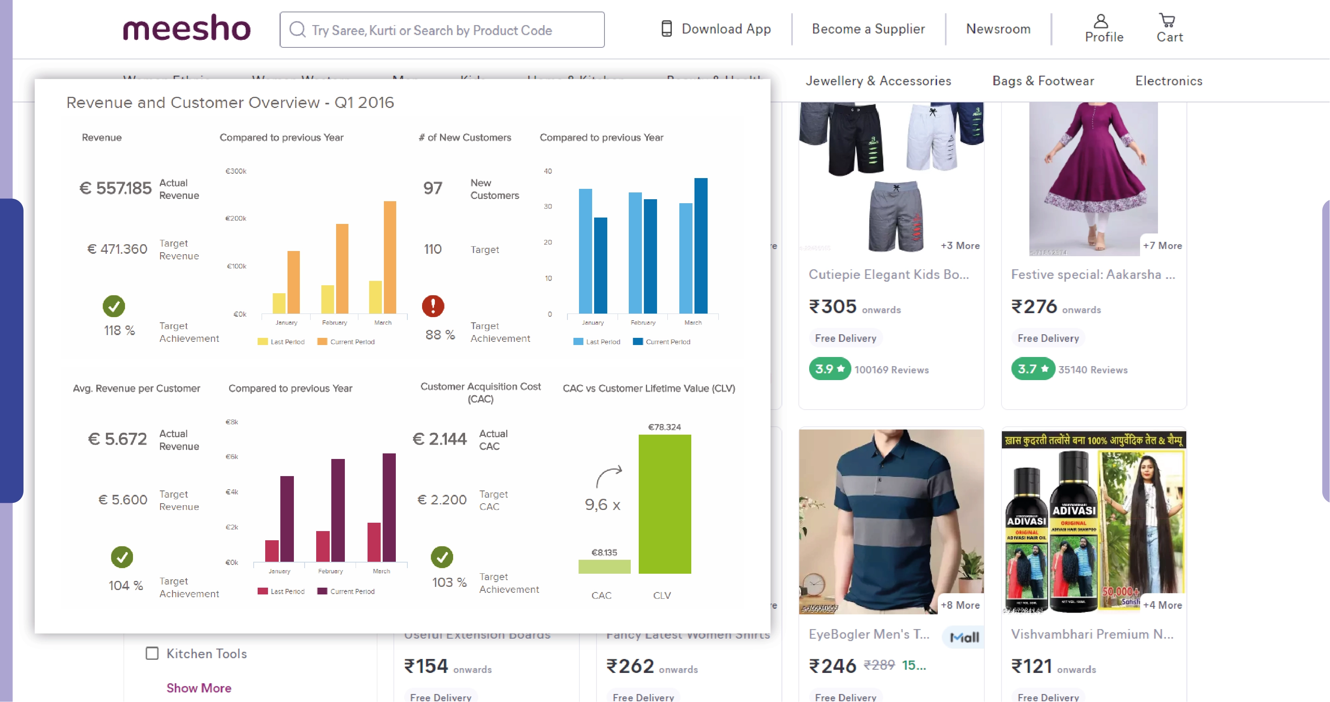Click the red alert icon under New Customers
Screen dimensions: 1330x702
click(433, 307)
